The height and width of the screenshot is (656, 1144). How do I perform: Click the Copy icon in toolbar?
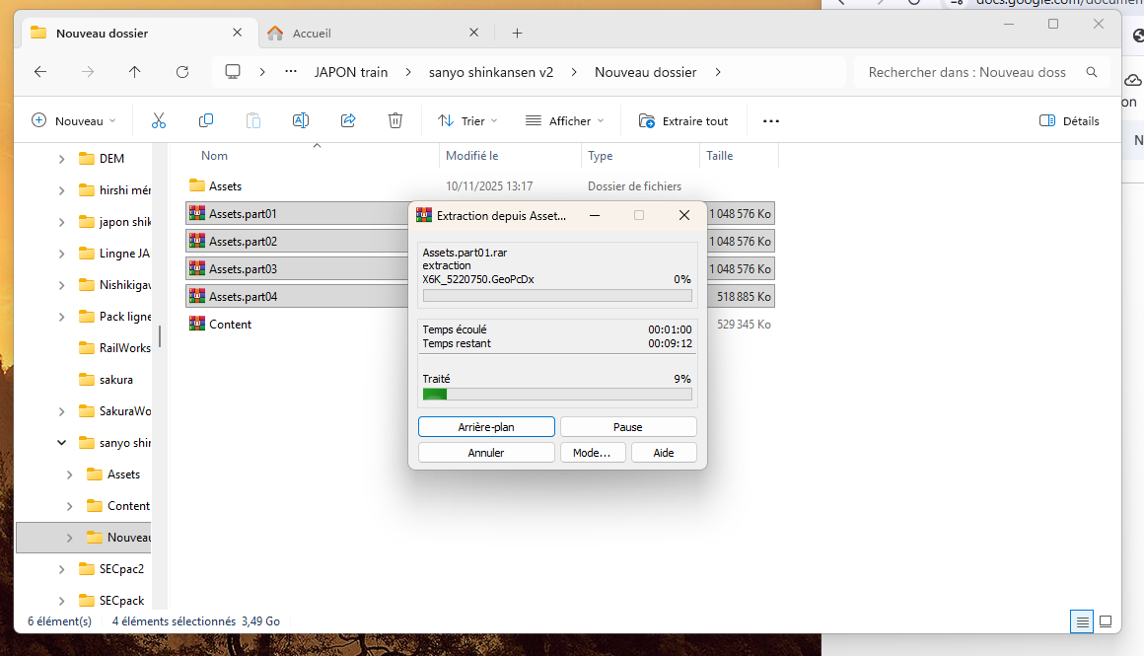[x=206, y=120]
